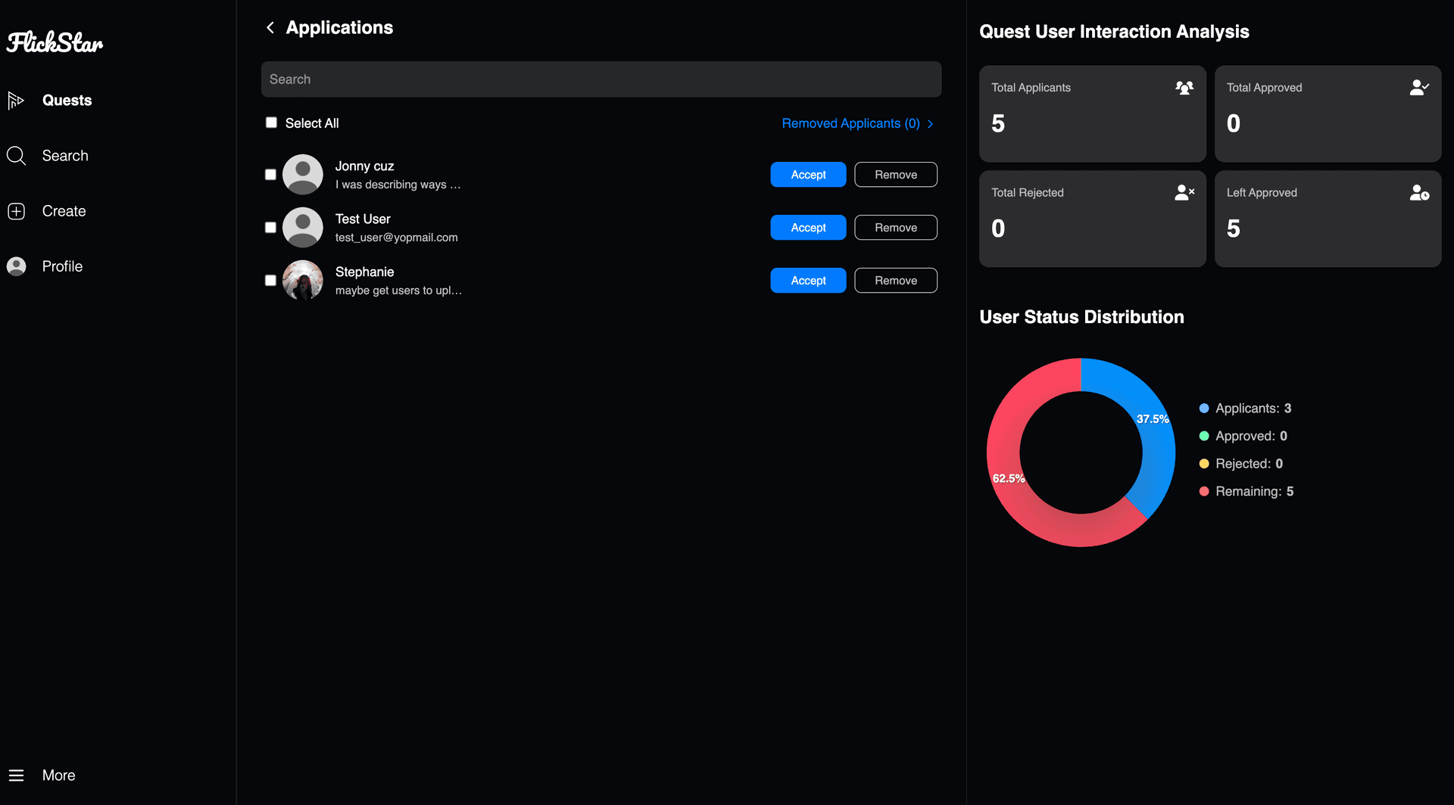Click the Total Approved user-check icon
Screen dimensions: 1454x805
click(1419, 88)
